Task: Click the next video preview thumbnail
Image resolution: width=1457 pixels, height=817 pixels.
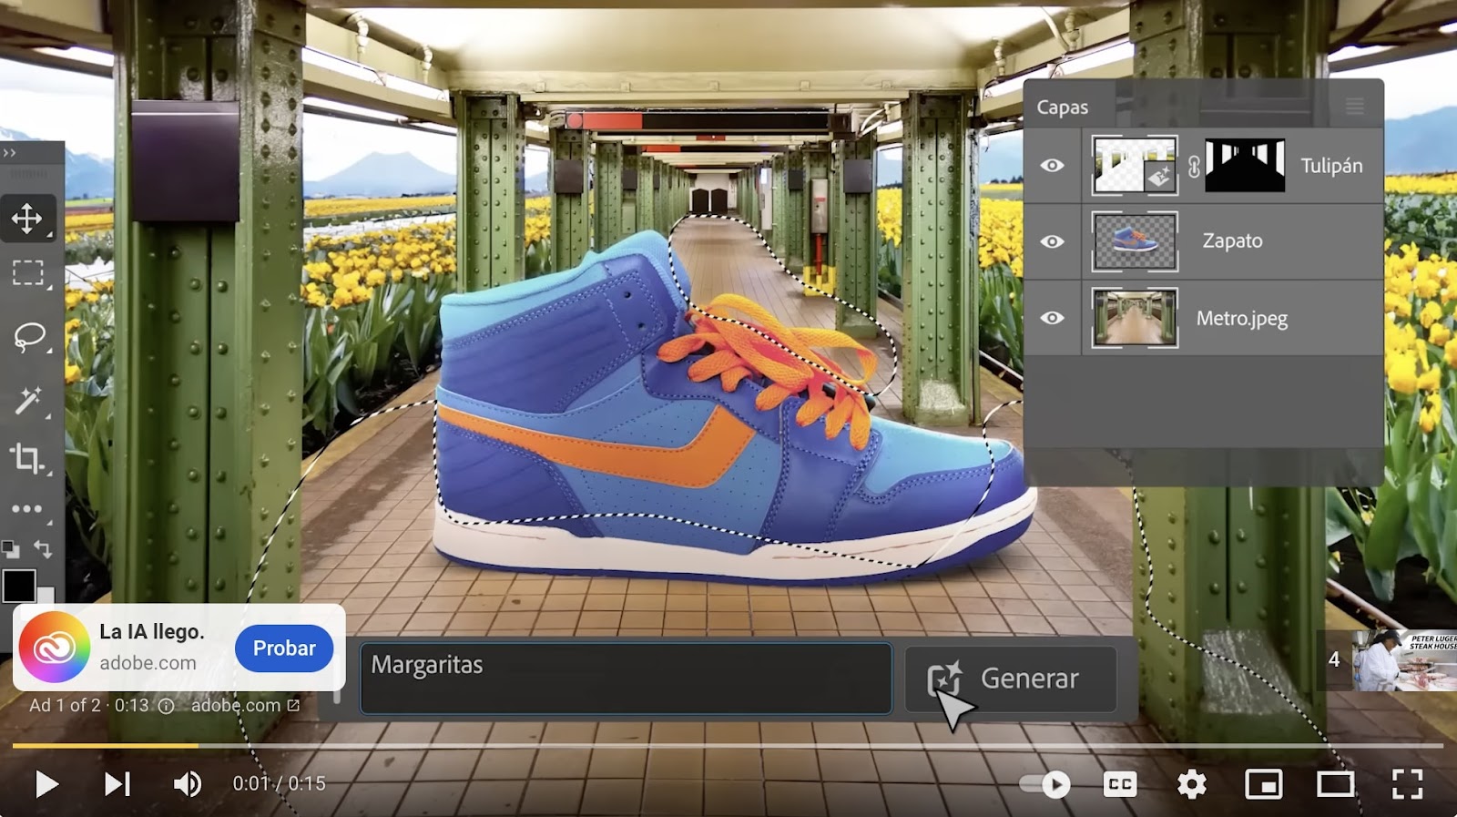Action: coord(1403,660)
